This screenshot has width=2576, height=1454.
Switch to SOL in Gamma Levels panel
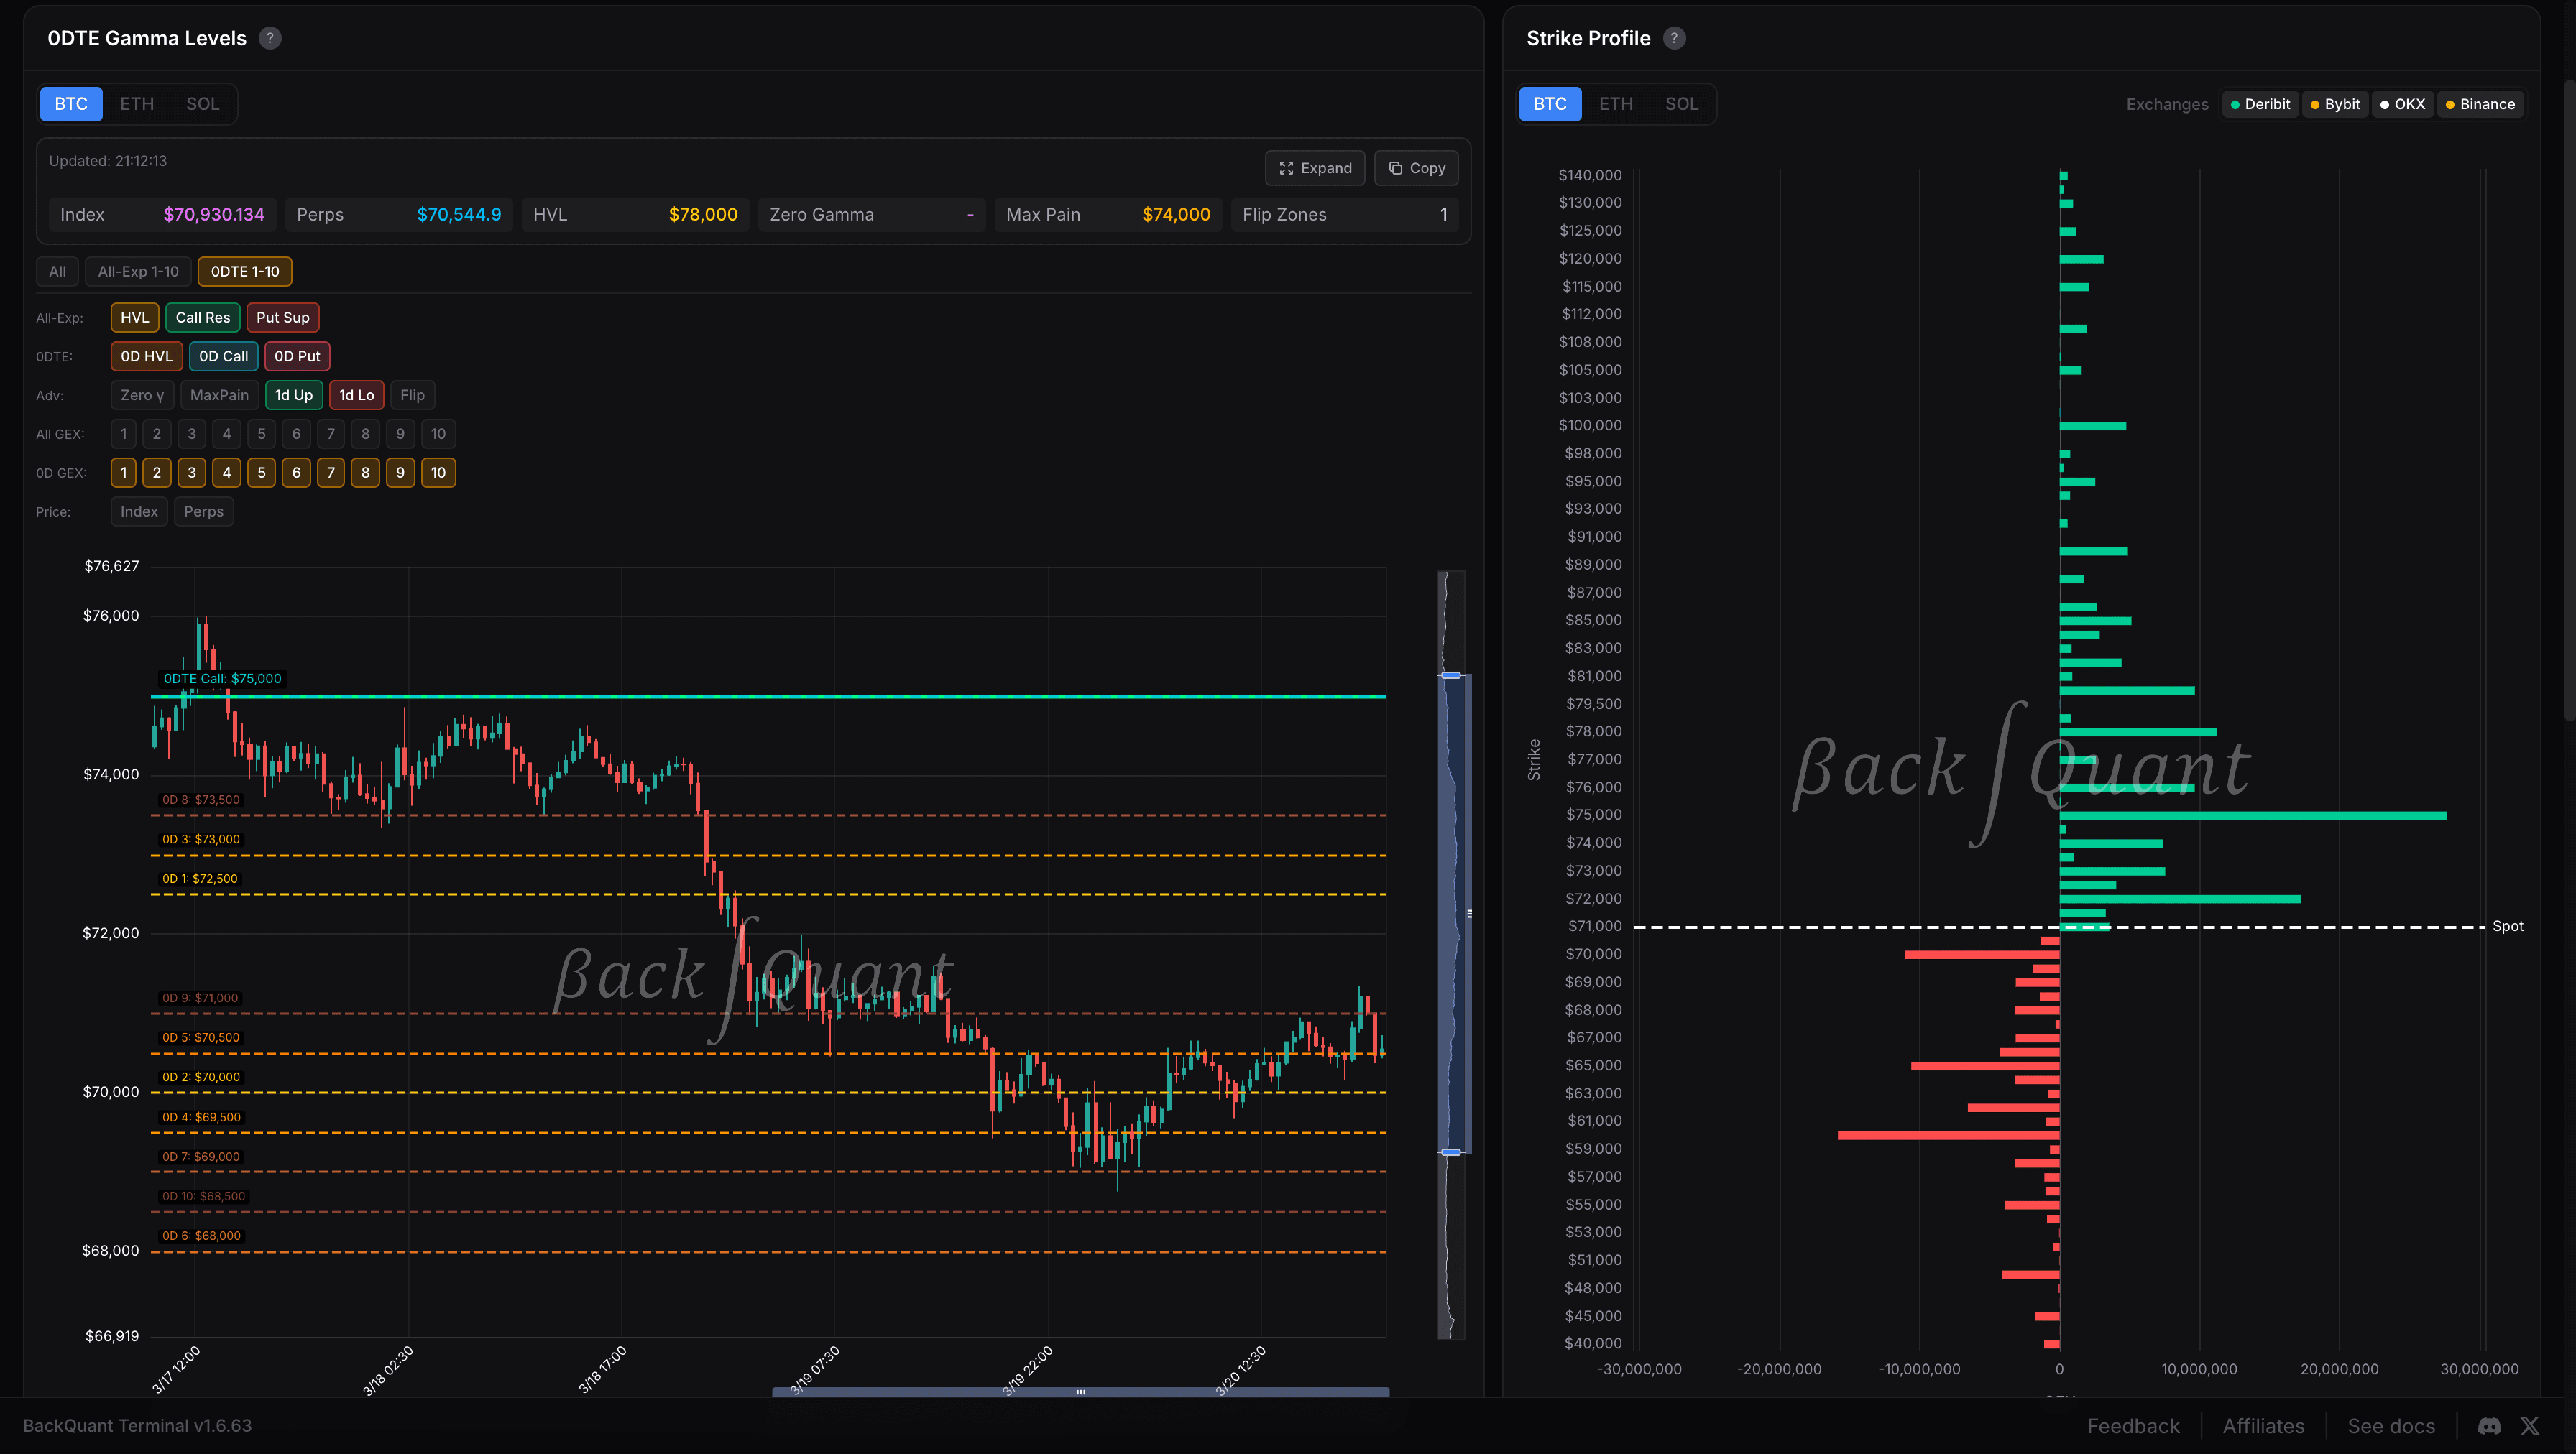(202, 104)
